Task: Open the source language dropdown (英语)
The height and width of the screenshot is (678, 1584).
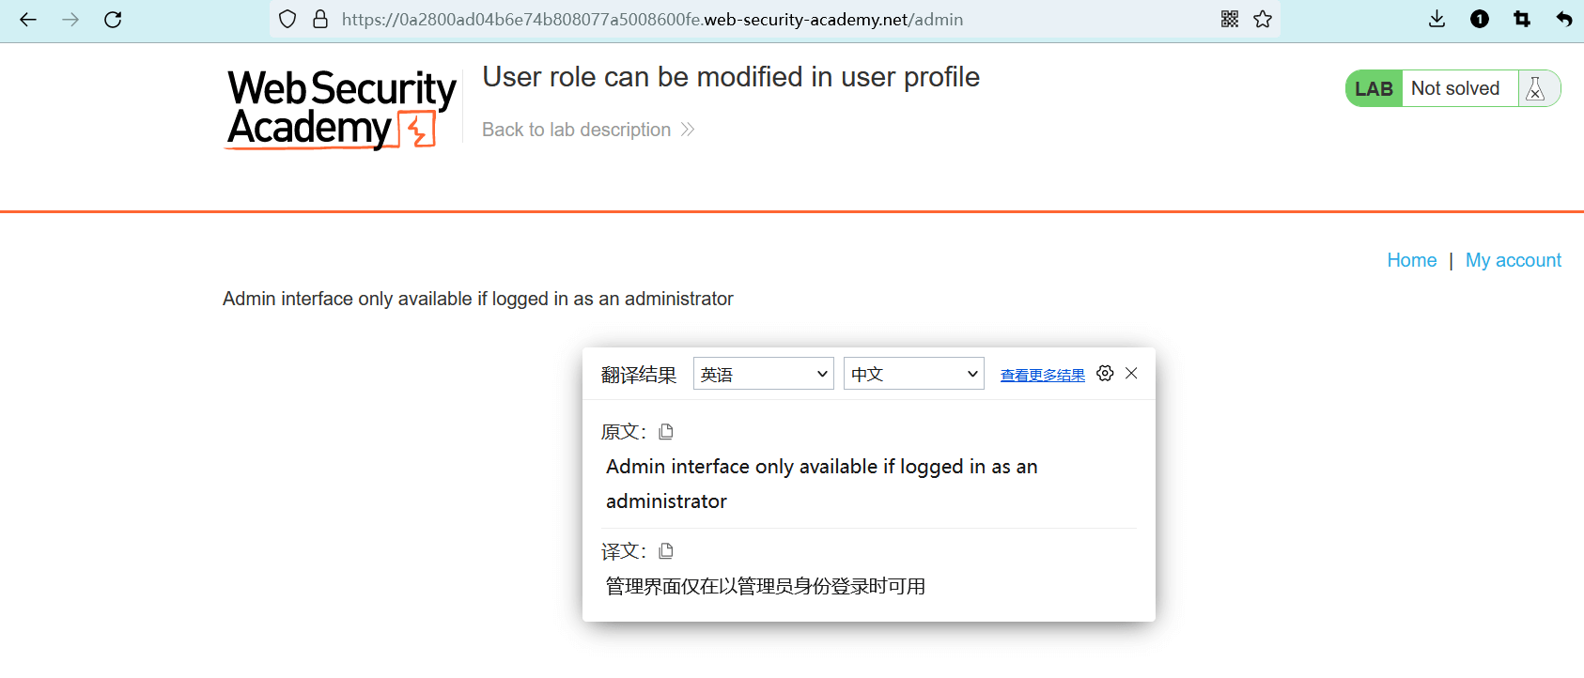Action: click(x=763, y=374)
